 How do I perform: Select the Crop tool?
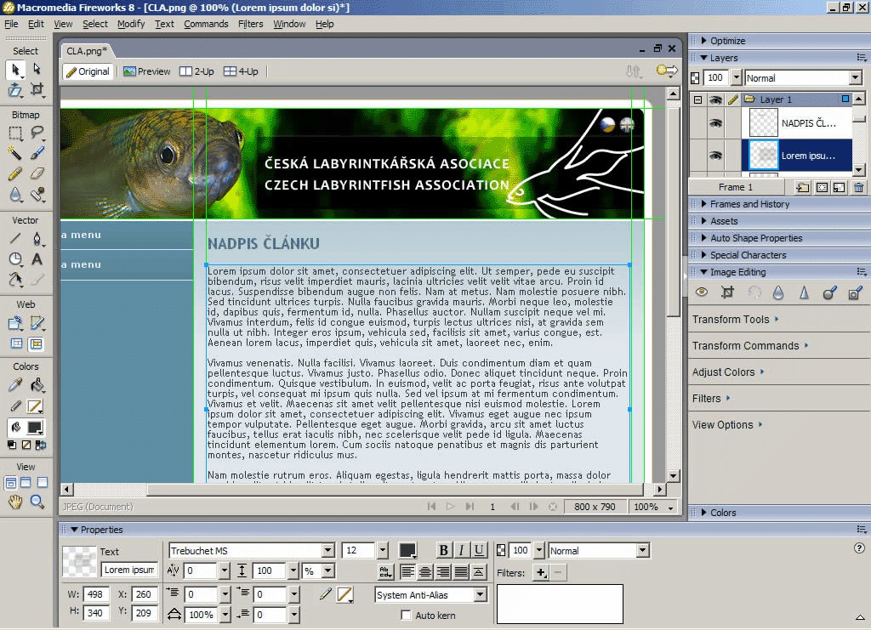coord(37,89)
